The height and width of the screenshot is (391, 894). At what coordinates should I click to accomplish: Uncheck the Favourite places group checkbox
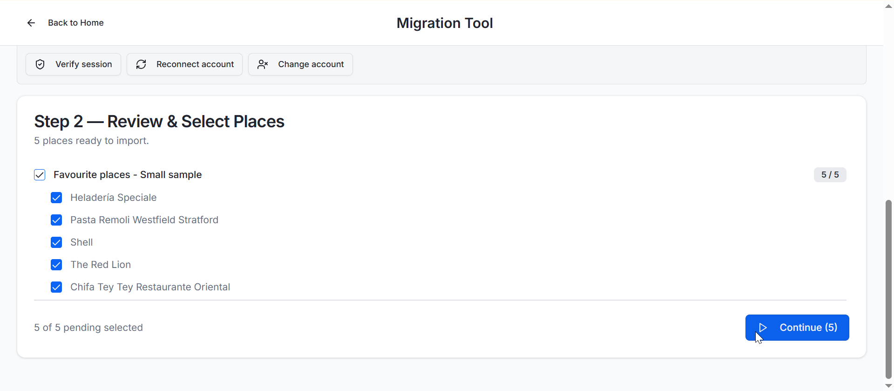[x=40, y=175]
